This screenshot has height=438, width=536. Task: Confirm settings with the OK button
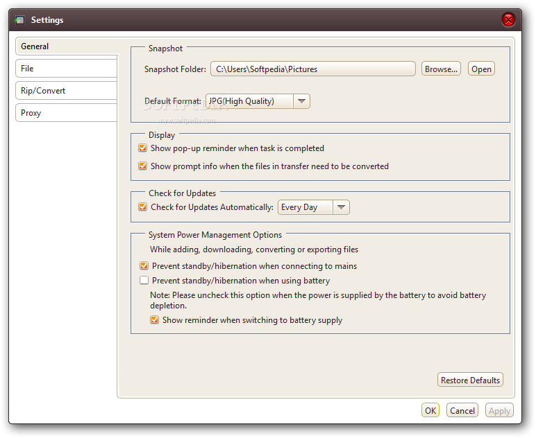[x=430, y=410]
